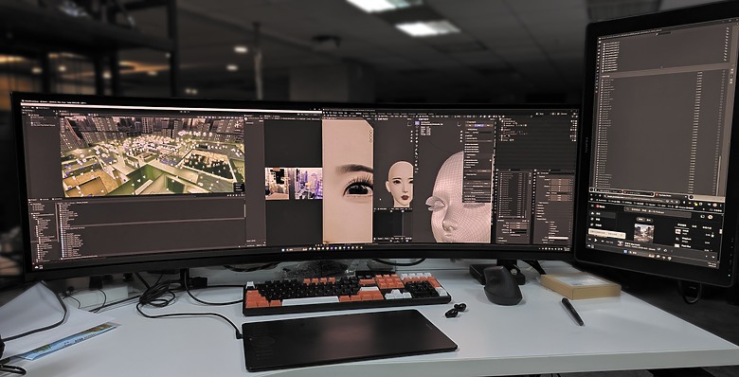Open the Windows Start button on the right monitor taskbar
The image size is (739, 377).
(625, 252)
